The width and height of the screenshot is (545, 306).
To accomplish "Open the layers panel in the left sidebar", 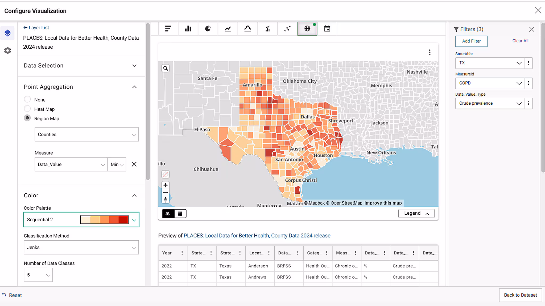I will point(7,33).
